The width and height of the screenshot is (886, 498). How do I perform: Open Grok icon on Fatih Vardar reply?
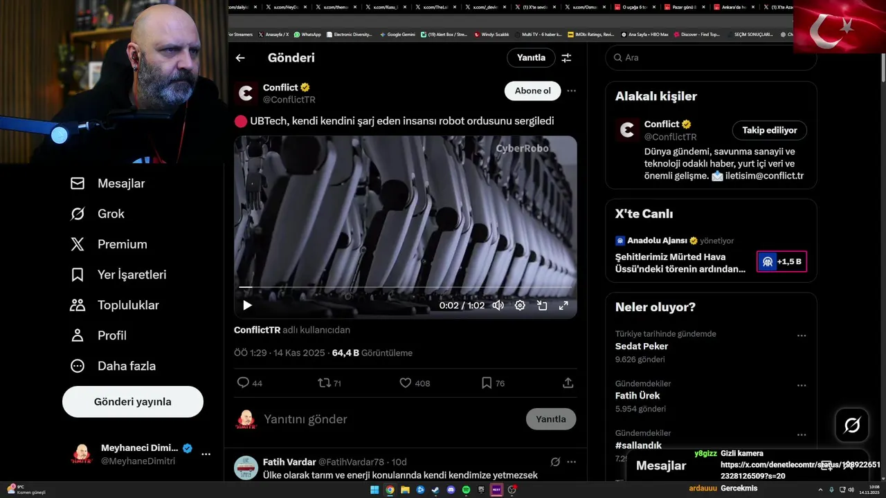(555, 462)
